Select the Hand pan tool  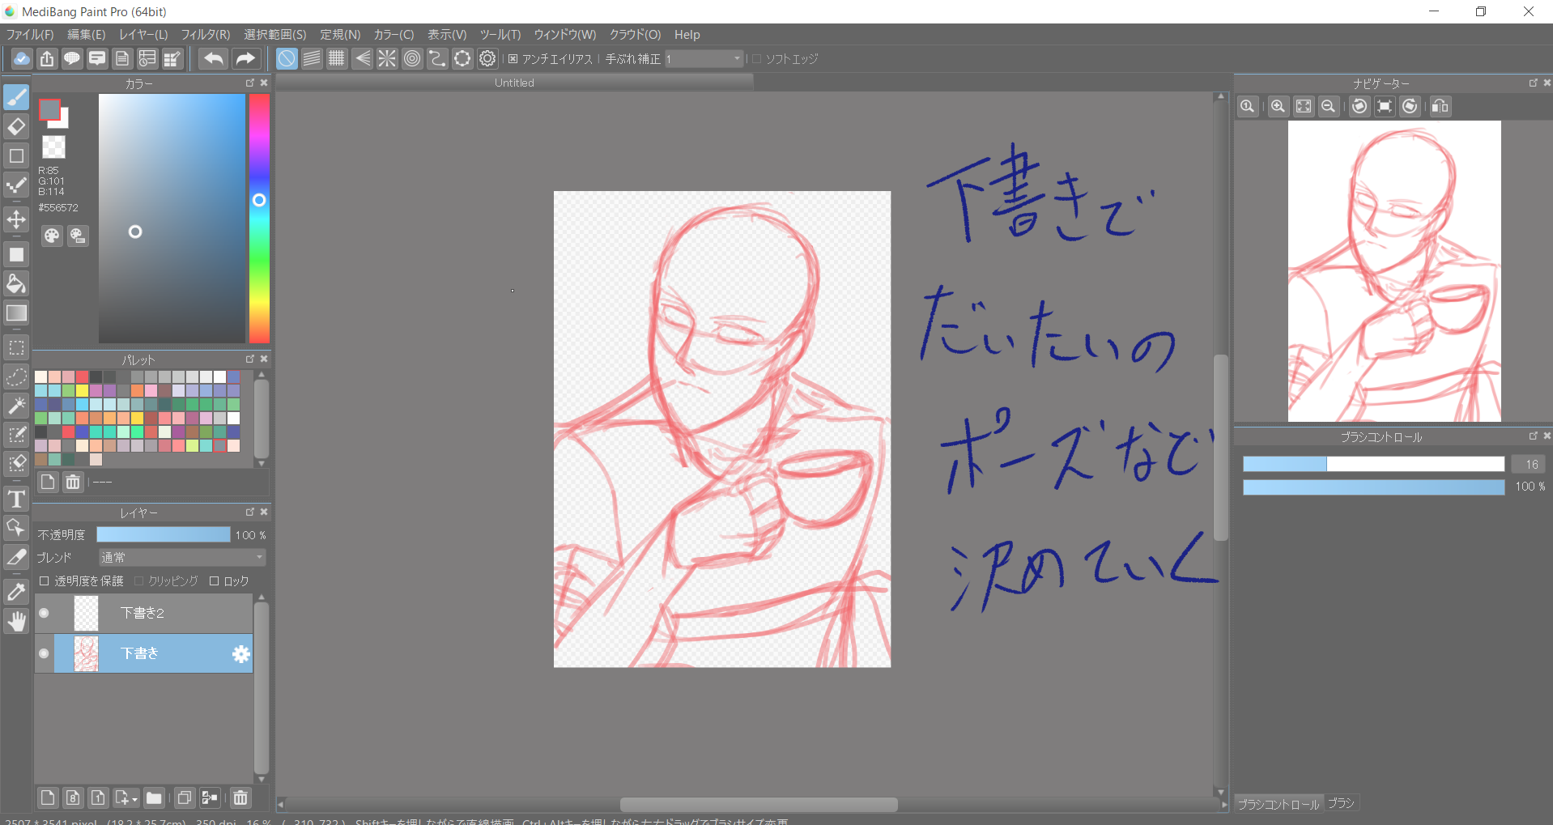pyautogui.click(x=16, y=622)
